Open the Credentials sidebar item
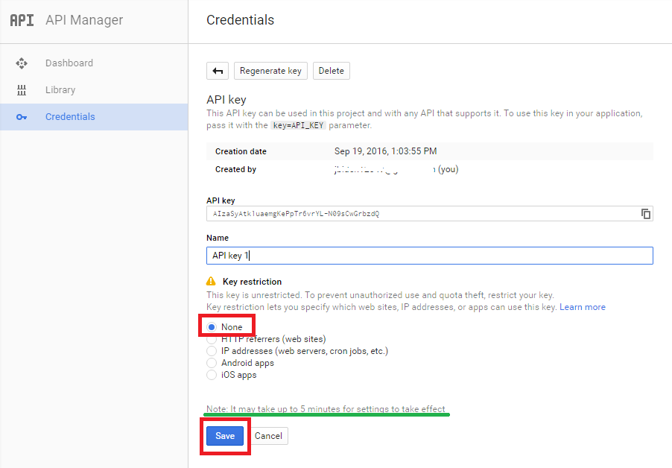The height and width of the screenshot is (468, 672). click(x=70, y=117)
